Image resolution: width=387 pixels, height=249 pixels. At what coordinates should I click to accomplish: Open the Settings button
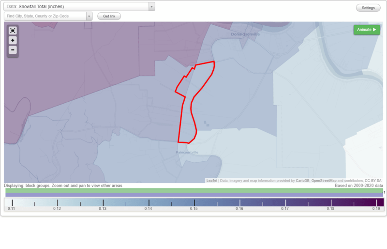pos(368,8)
